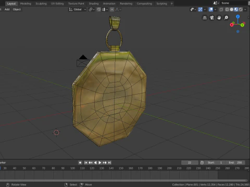Image resolution: width=250 pixels, height=187 pixels.
Task: Select solid viewport shading
Action: pyautogui.click(x=232, y=9)
